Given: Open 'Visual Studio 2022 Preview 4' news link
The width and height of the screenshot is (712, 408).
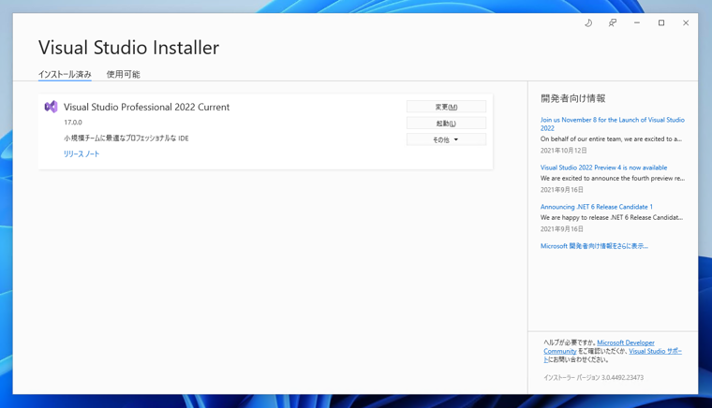Looking at the screenshot, I should (x=603, y=168).
